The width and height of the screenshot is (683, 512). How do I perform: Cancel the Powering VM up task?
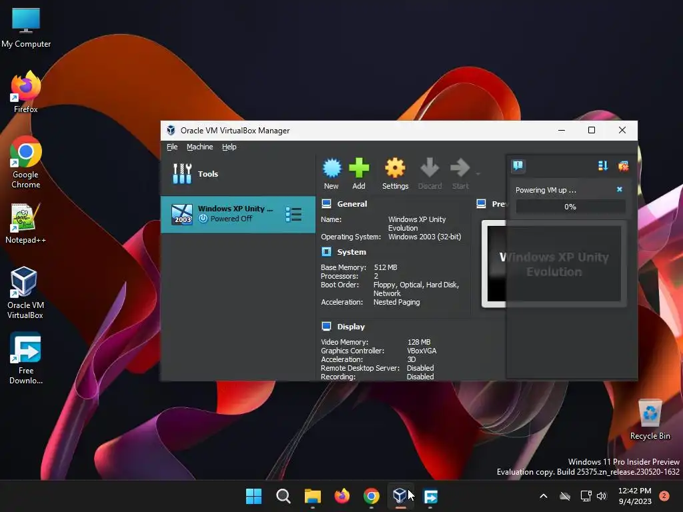(x=620, y=189)
